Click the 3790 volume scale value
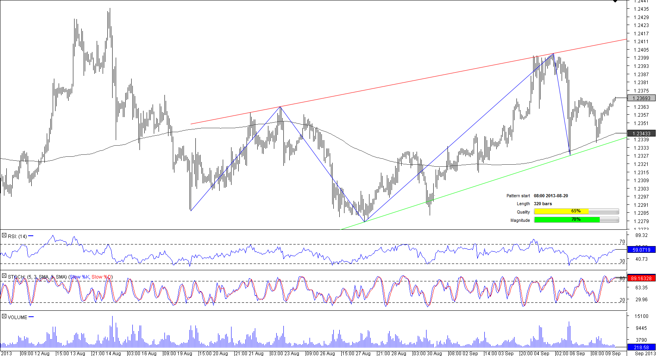This screenshot has height=356, width=656. pos(642,340)
